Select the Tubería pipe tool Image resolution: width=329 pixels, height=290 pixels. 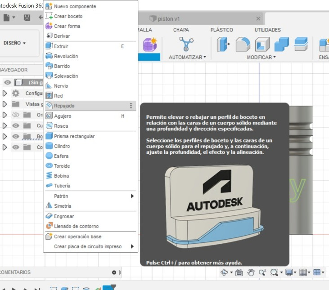tap(90, 186)
